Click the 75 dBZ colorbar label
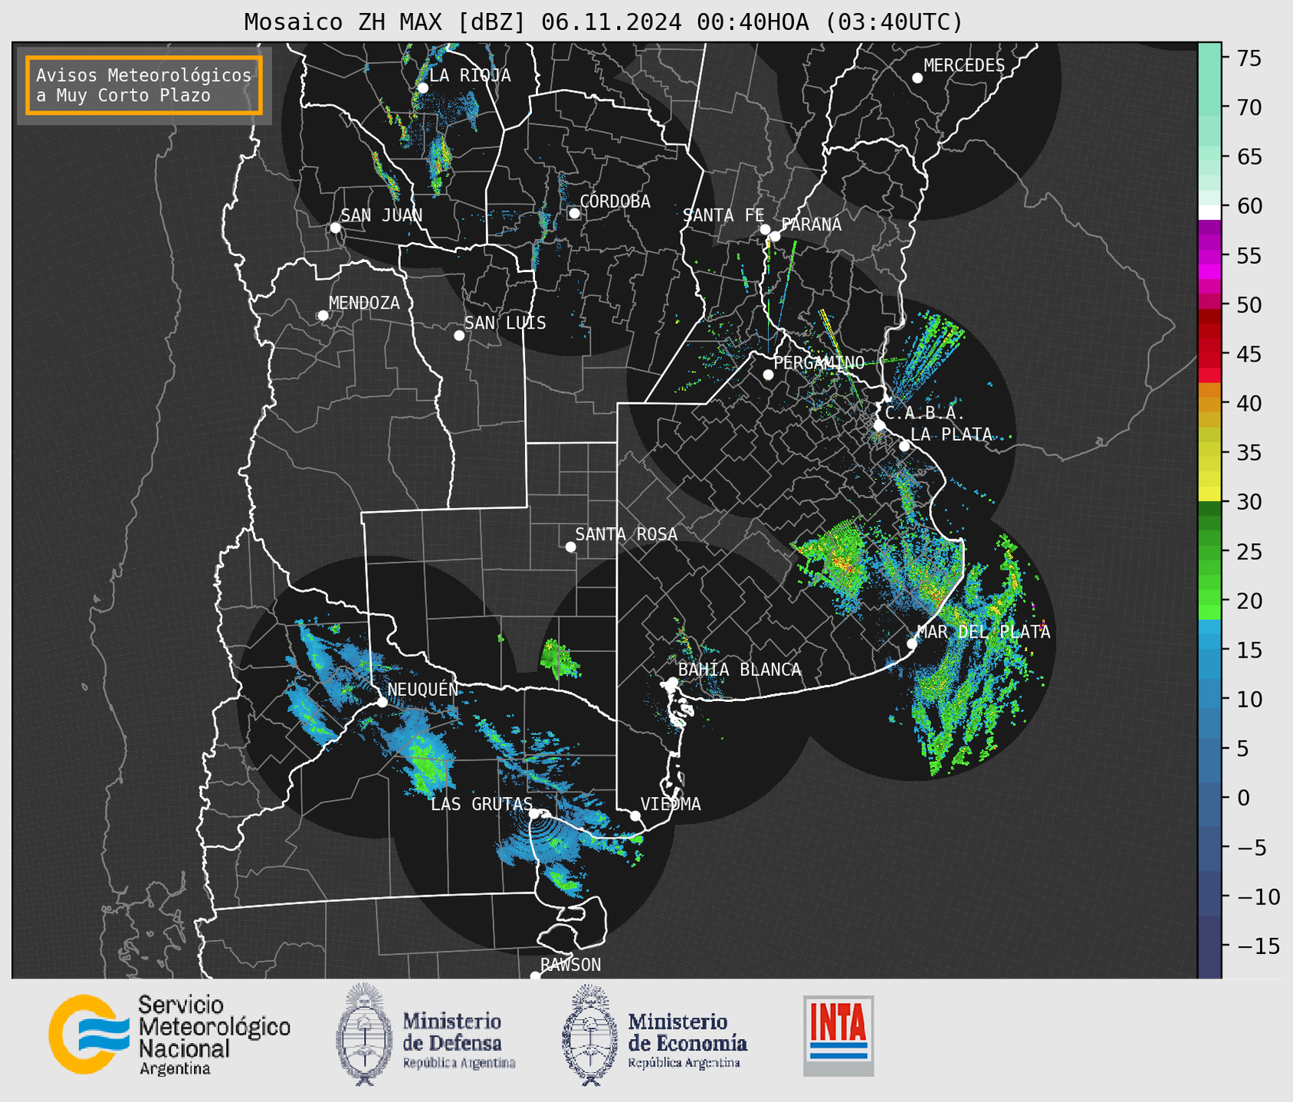The height and width of the screenshot is (1102, 1293). point(1249,58)
